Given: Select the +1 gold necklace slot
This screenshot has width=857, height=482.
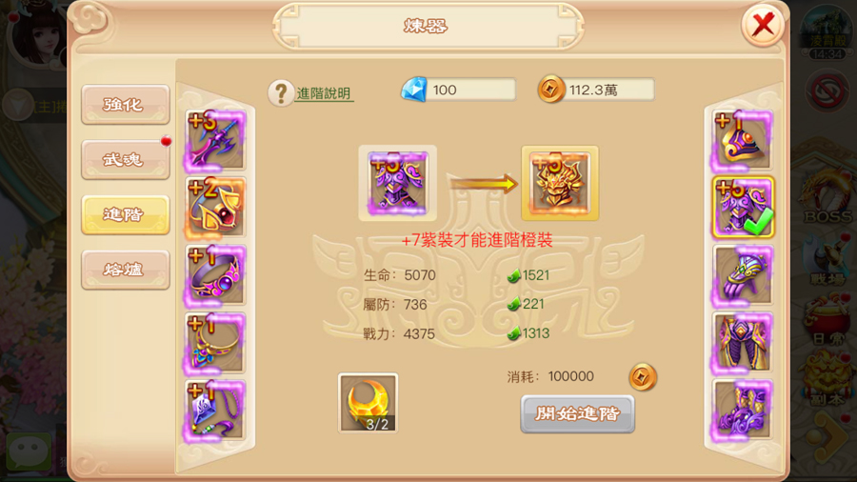Looking at the screenshot, I should [x=215, y=343].
